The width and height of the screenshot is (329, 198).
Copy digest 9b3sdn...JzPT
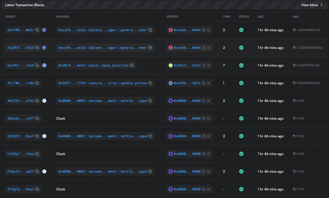point(37,118)
